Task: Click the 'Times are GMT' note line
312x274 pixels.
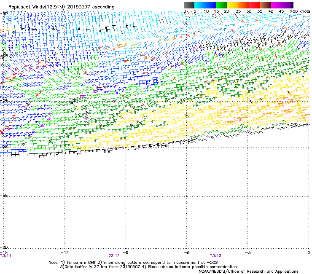Action: tap(133, 263)
